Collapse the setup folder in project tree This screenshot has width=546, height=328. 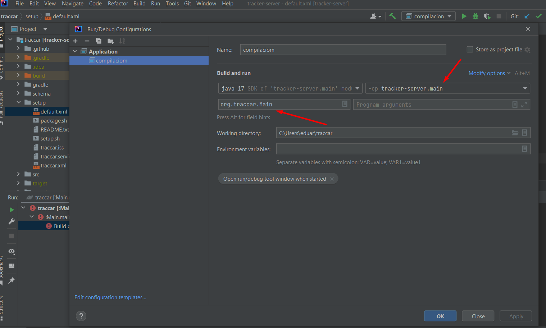coord(18,102)
